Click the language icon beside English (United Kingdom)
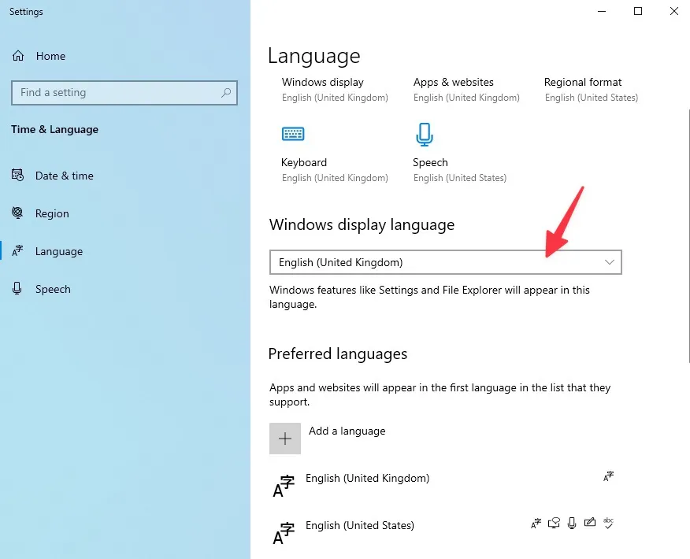This screenshot has height=559, width=690. [284, 486]
